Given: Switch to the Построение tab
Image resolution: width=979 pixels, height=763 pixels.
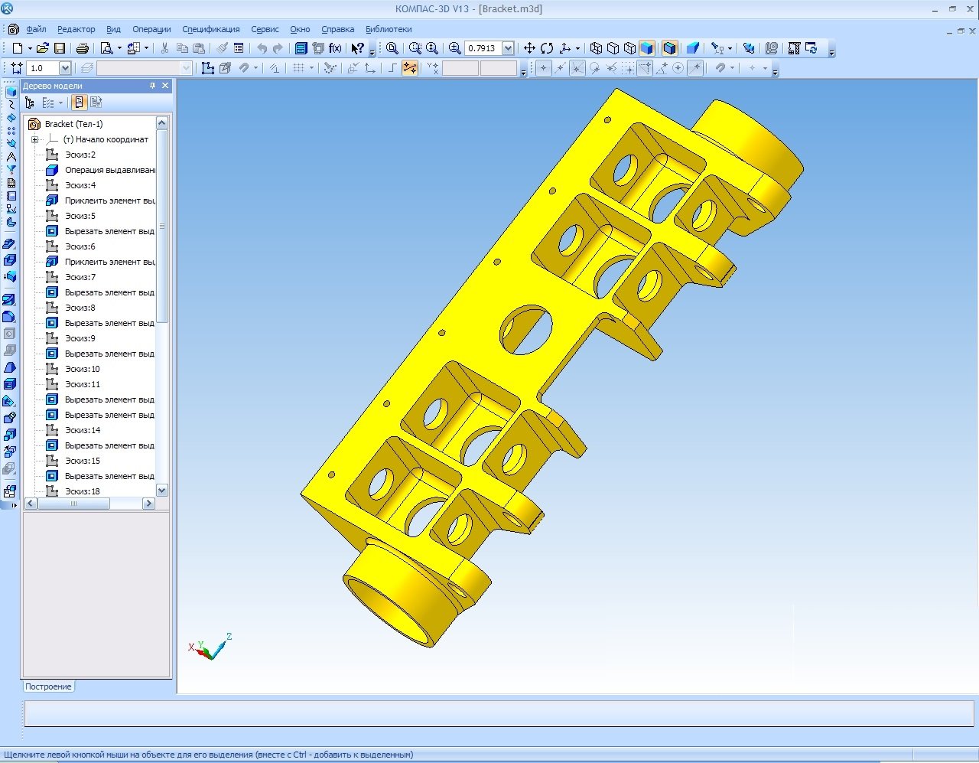Looking at the screenshot, I should tap(48, 686).
